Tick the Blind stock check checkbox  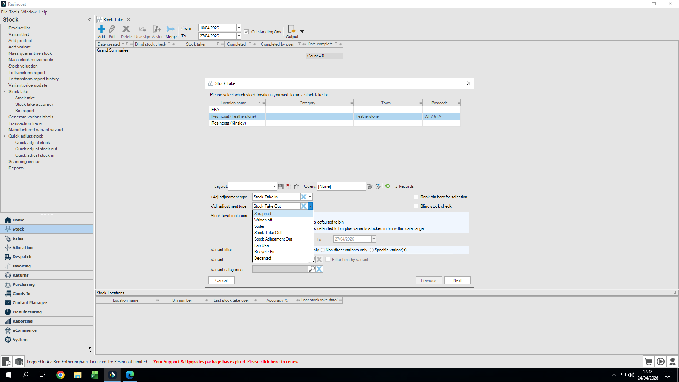pos(416,206)
